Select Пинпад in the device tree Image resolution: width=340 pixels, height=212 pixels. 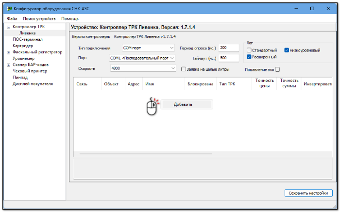20,77
